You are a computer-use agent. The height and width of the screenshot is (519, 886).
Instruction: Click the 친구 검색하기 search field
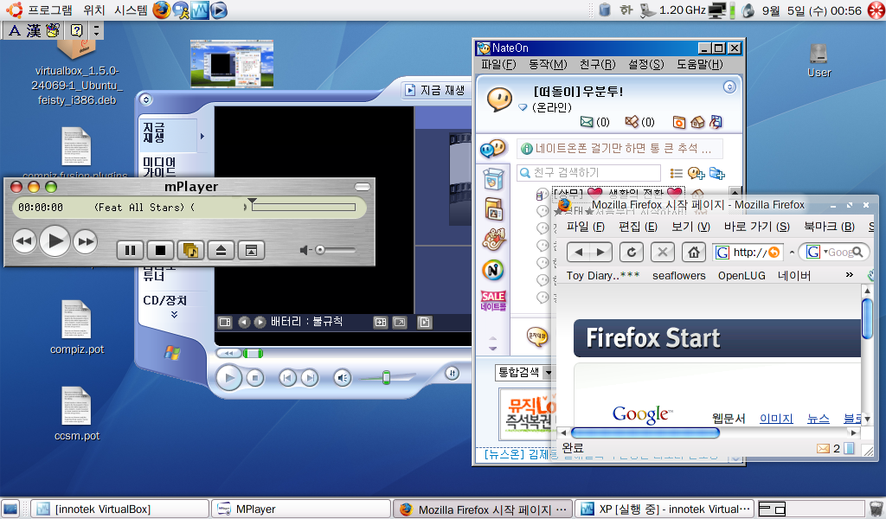pyautogui.click(x=588, y=172)
